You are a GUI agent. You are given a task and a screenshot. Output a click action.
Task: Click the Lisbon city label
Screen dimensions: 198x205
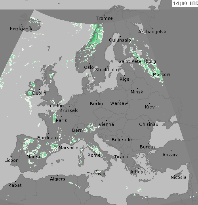click(11, 160)
